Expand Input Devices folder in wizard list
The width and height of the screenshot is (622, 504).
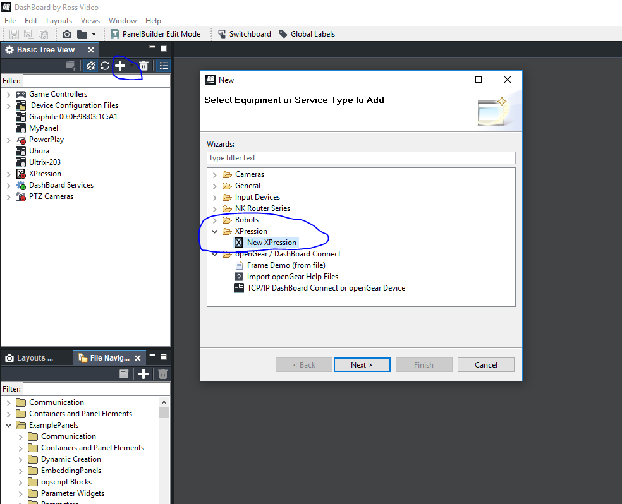pos(215,197)
